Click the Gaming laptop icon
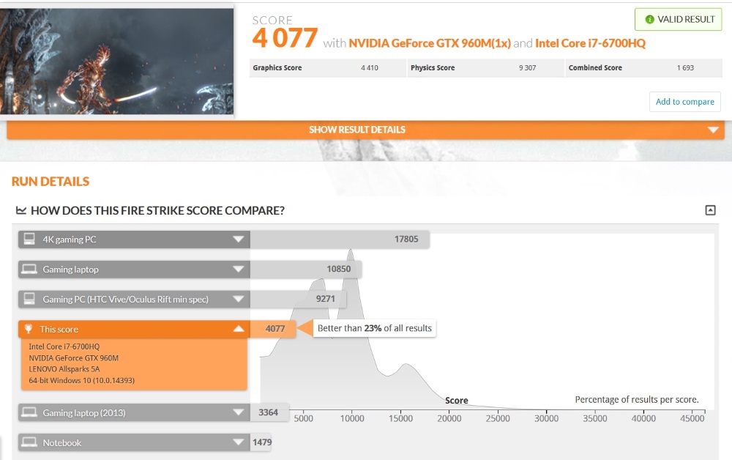Image resolution: width=732 pixels, height=460 pixels. [x=29, y=270]
